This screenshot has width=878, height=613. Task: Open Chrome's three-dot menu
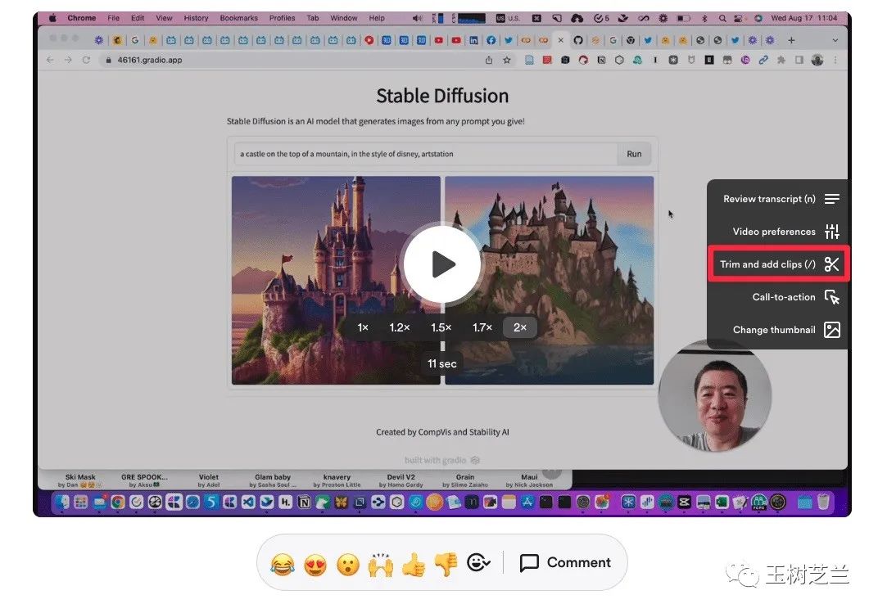click(835, 60)
